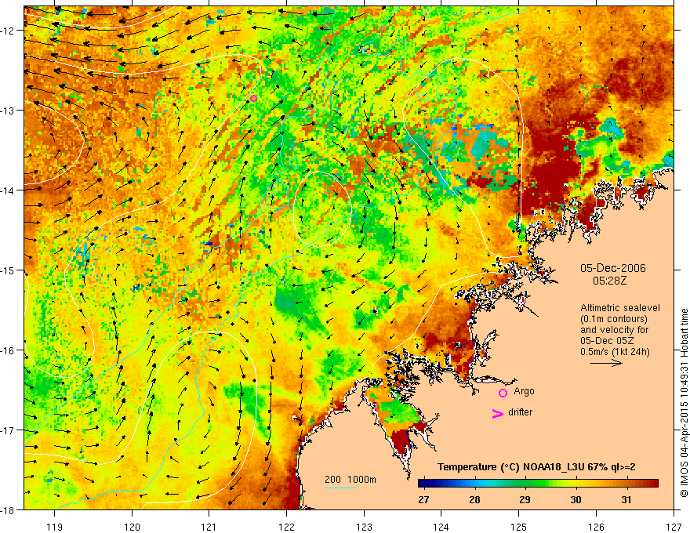Viewport: 690px width, 533px height.
Task: Click the '(0.1m contours)' text line
Action: pyautogui.click(x=614, y=319)
